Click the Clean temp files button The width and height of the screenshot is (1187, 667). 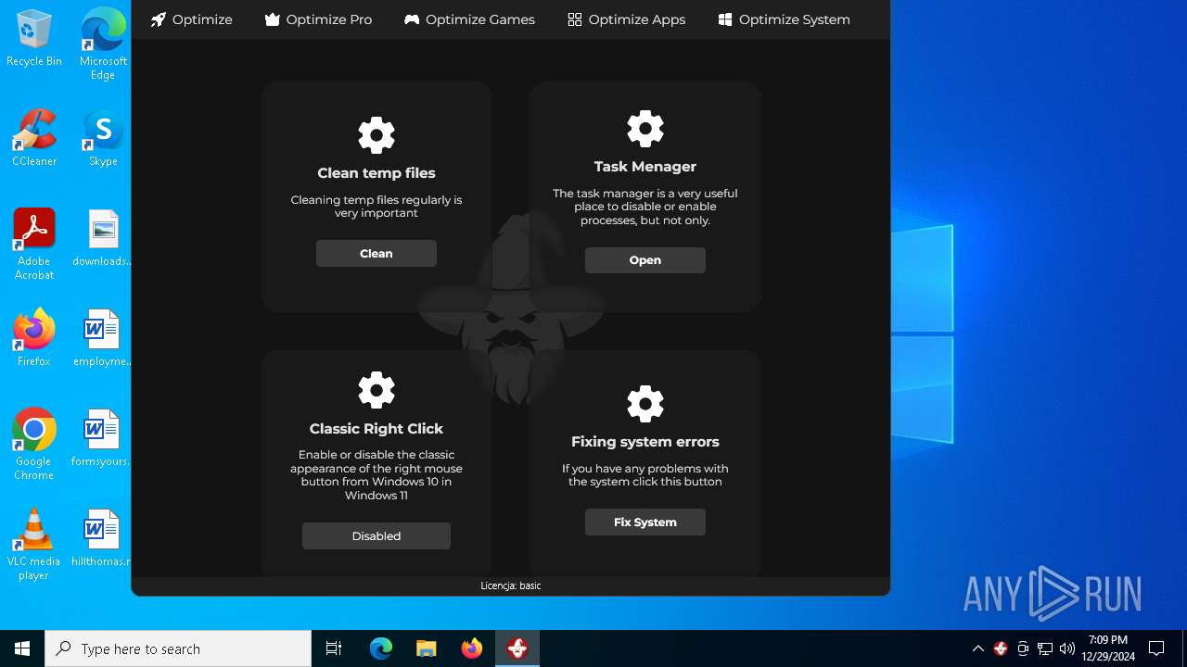[377, 253]
